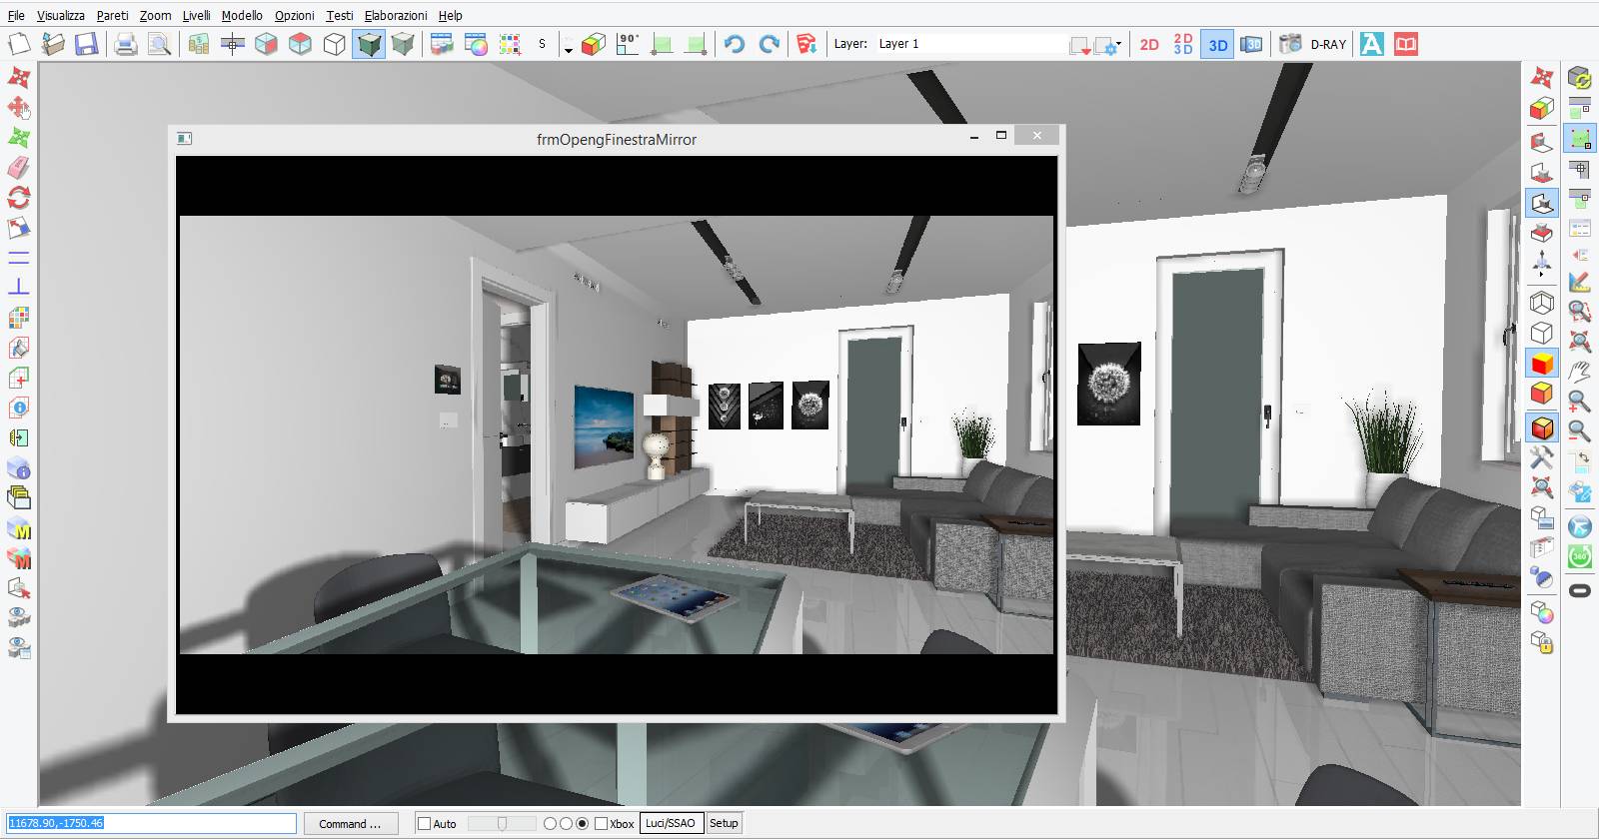Click the highlighted green solid cube icon
The height and width of the screenshot is (839, 1599).
(369, 44)
